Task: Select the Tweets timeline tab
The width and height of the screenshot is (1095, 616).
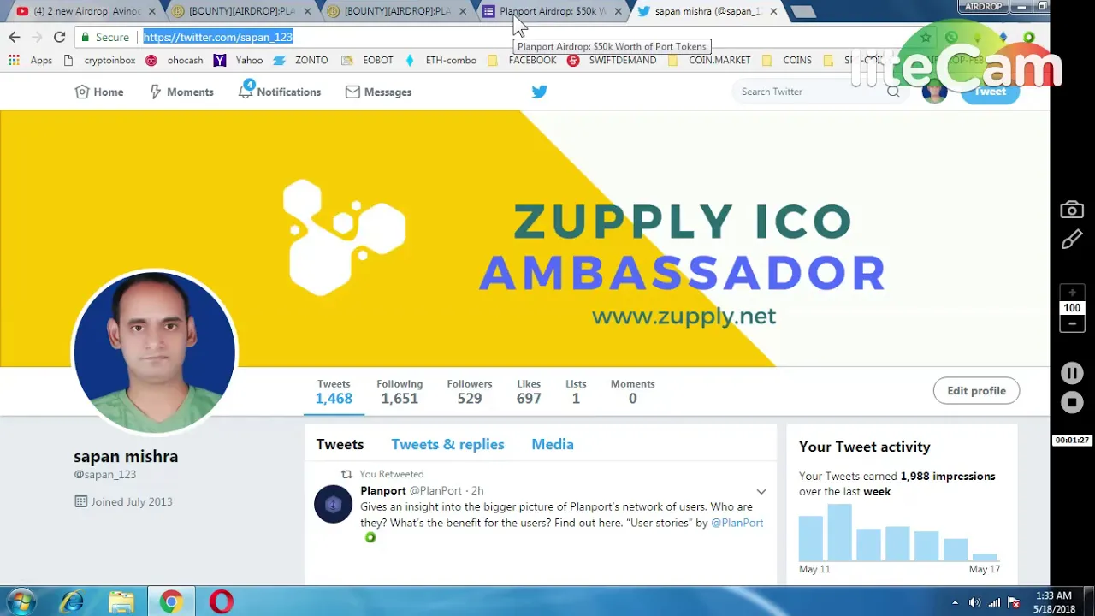Action: pos(340,444)
